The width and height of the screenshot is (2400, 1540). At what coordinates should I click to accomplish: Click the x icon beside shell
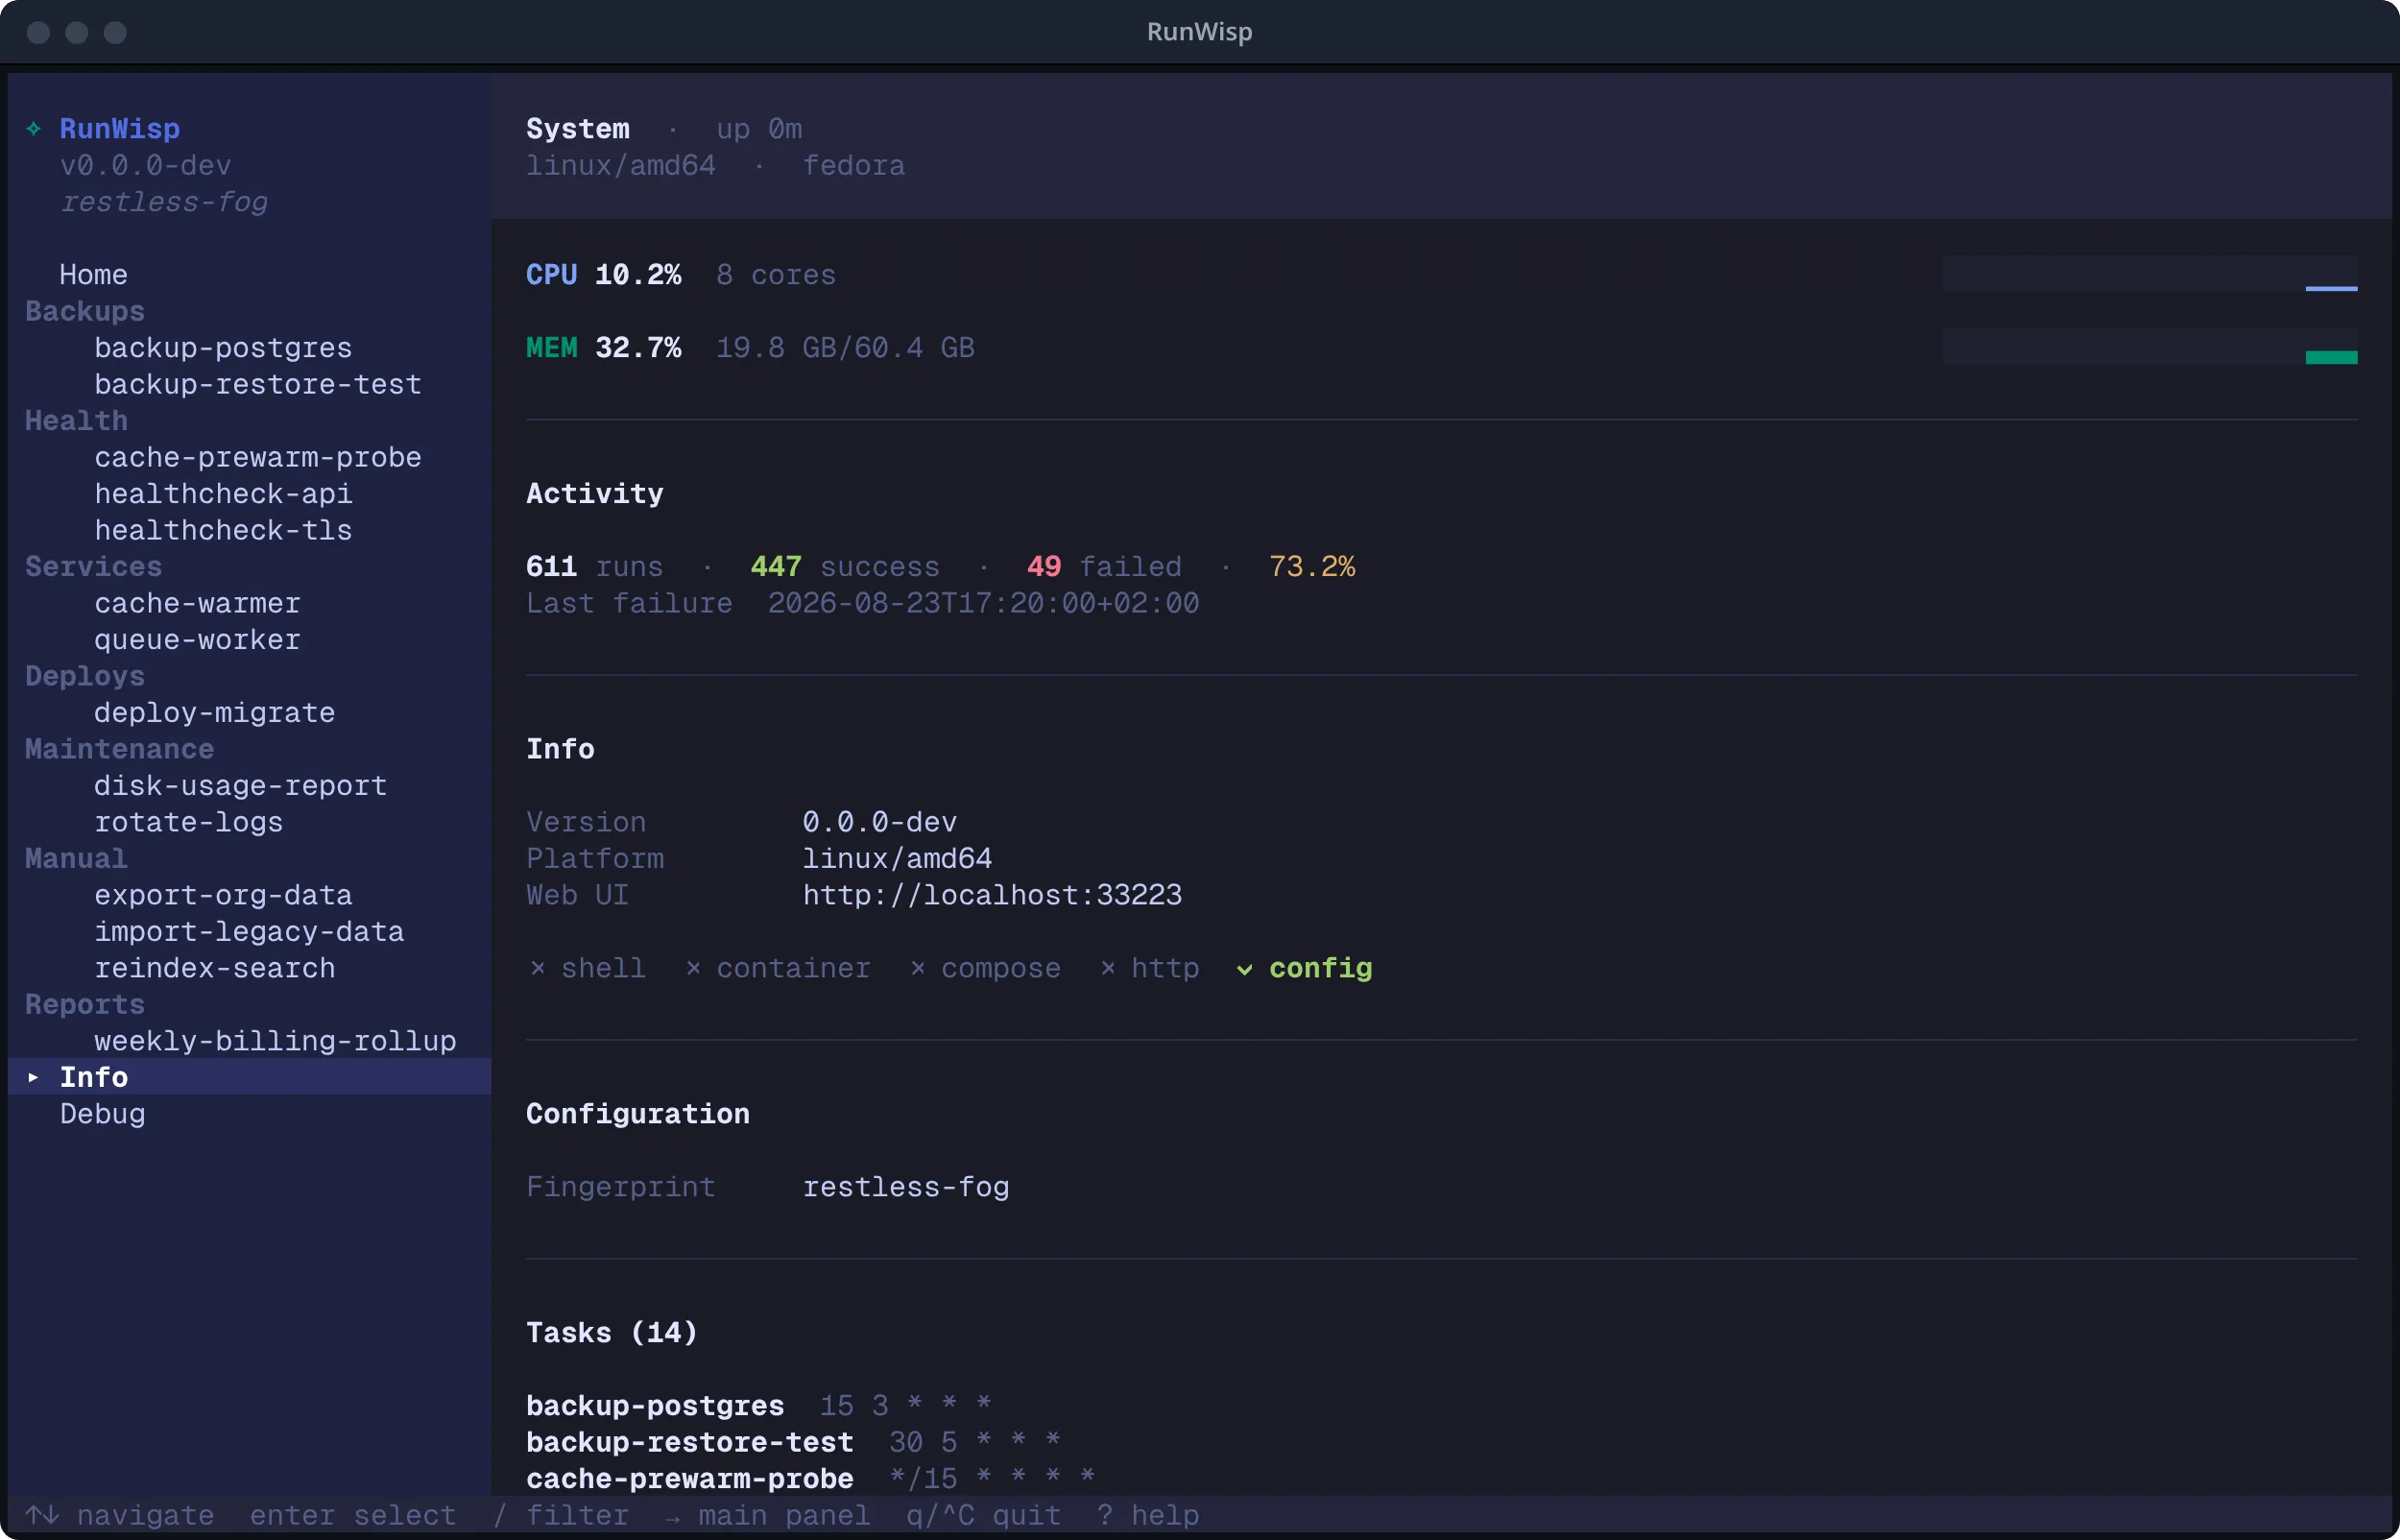coord(538,968)
